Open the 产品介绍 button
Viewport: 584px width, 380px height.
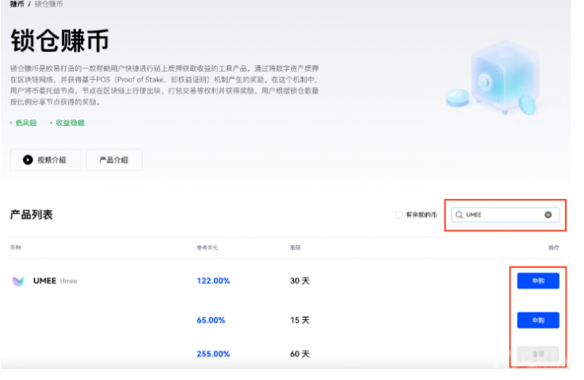click(113, 160)
